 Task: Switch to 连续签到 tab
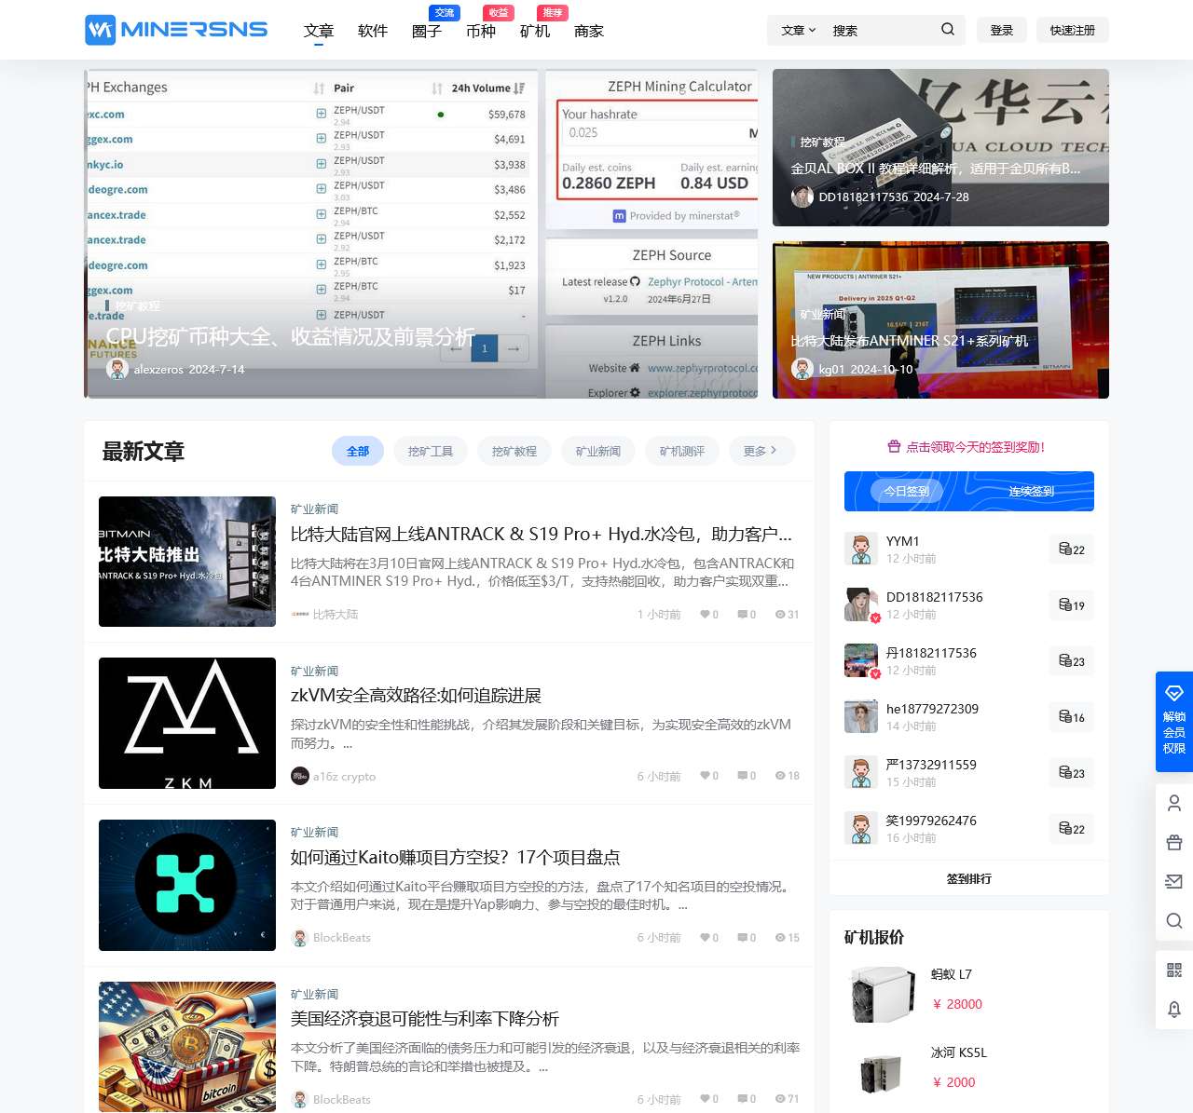coord(1032,491)
